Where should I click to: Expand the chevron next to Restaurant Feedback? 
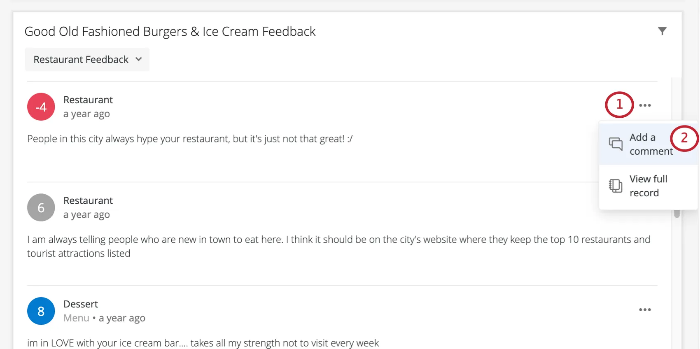pyautogui.click(x=139, y=59)
